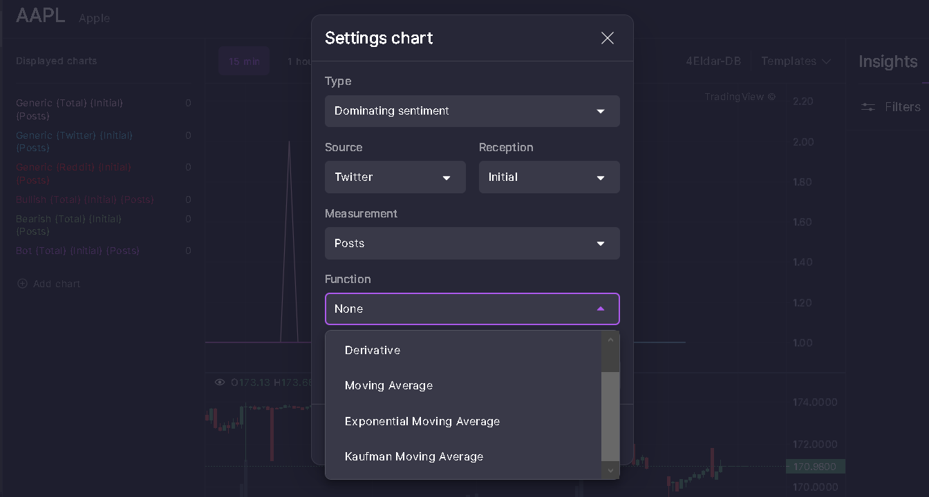Choose Exponential Moving Average option
Viewport: 929px width, 497px height.
point(463,421)
